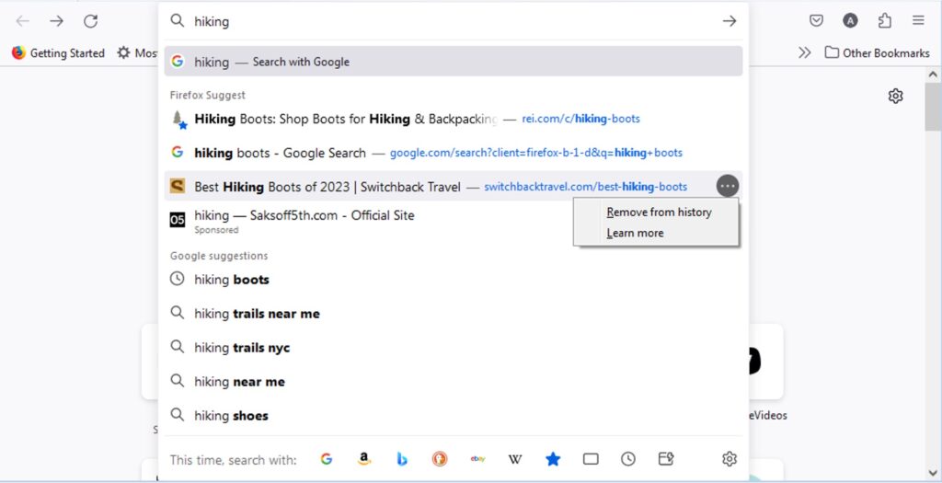The width and height of the screenshot is (942, 483).
Task: Go back with the back arrow button
Action: [x=22, y=21]
